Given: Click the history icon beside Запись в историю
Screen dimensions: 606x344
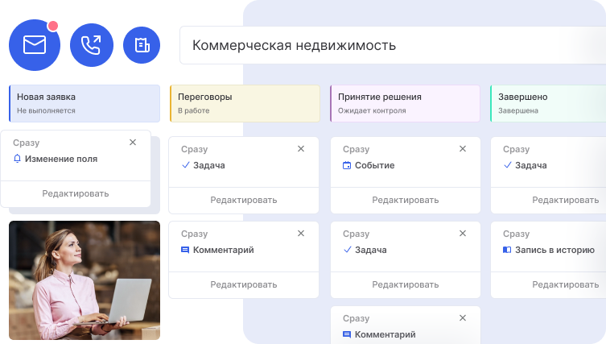Looking at the screenshot, I should 507,251.
